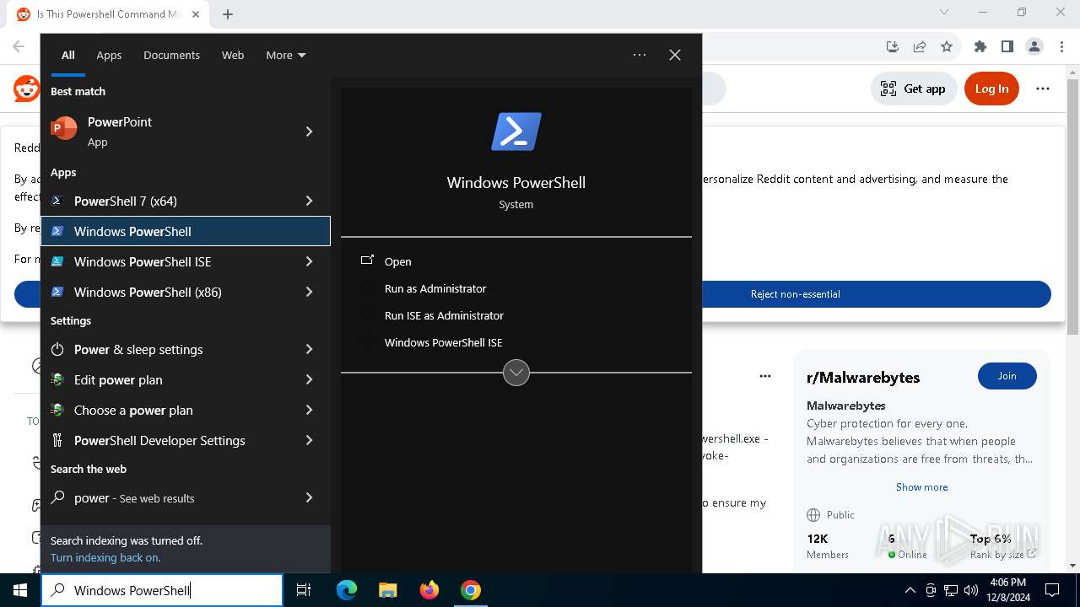Open File Explorer from taskbar
The image size is (1080, 607).
tap(387, 590)
